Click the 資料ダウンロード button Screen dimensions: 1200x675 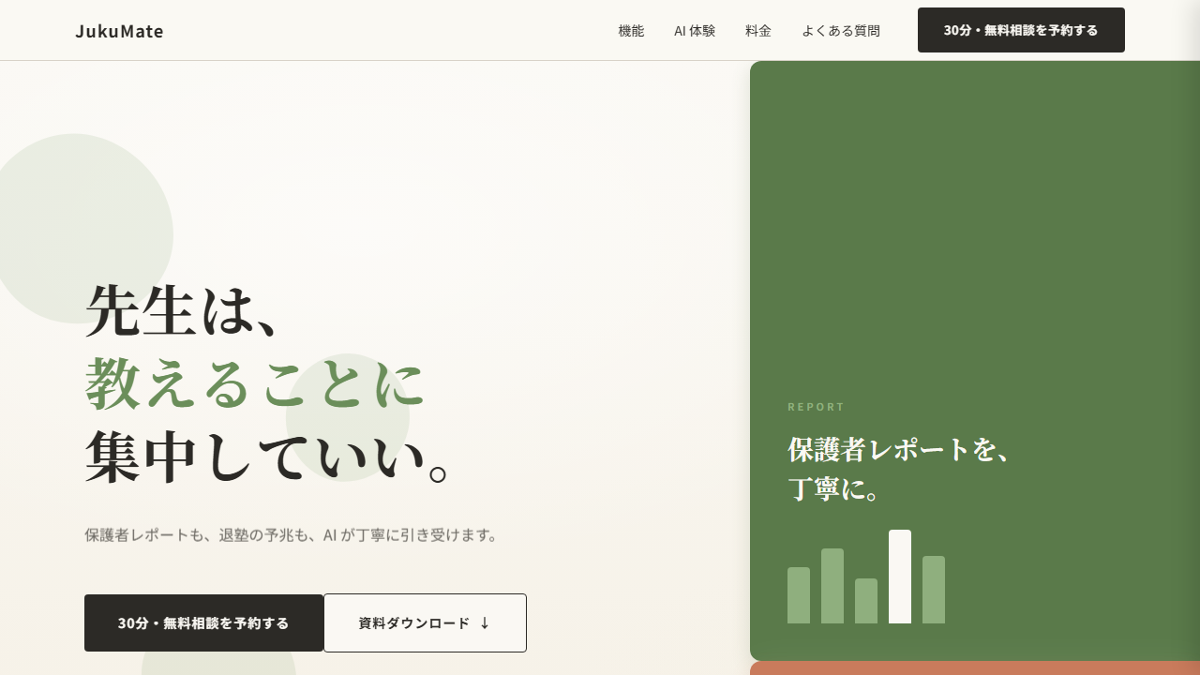click(x=425, y=622)
